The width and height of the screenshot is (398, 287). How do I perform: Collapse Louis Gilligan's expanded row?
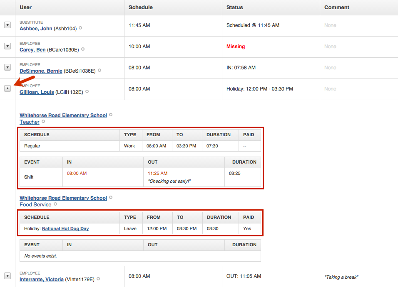coord(7,88)
